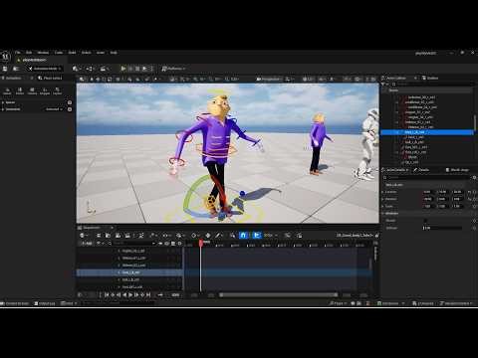Image resolution: width=478 pixels, height=358 pixels.
Task: Expand the Scale property row
Action: tap(382, 206)
